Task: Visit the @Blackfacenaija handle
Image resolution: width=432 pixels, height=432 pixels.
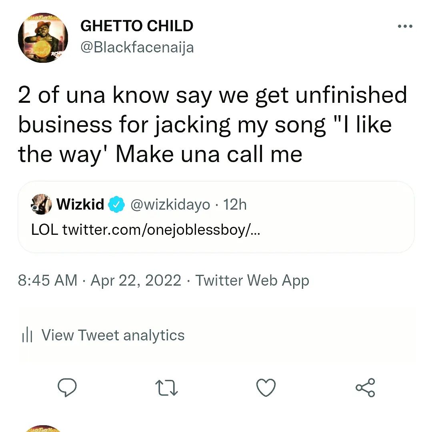Action: [137, 47]
